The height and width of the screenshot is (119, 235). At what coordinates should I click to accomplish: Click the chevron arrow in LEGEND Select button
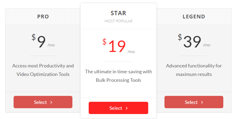pos(202,102)
